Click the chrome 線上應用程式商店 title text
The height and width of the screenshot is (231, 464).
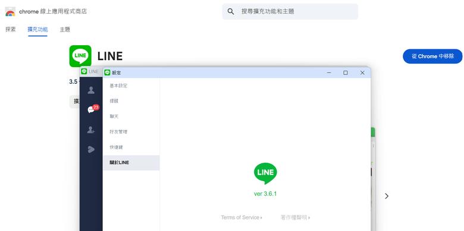[x=53, y=11]
